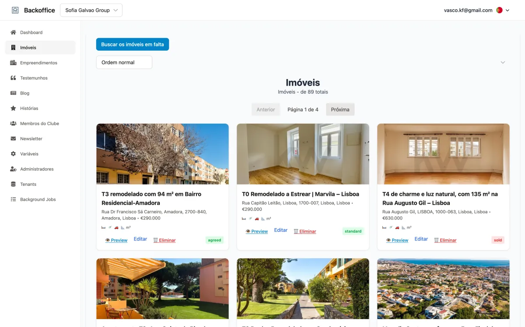Open the Ordem normal sort dropdown

[124, 63]
